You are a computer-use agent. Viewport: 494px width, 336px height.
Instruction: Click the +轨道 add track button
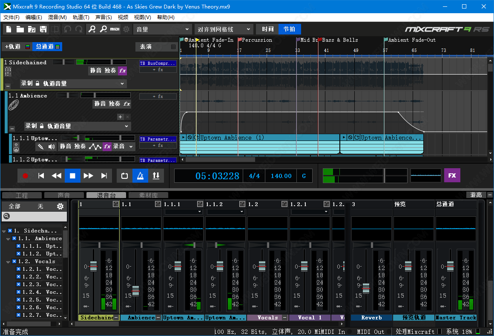point(13,46)
